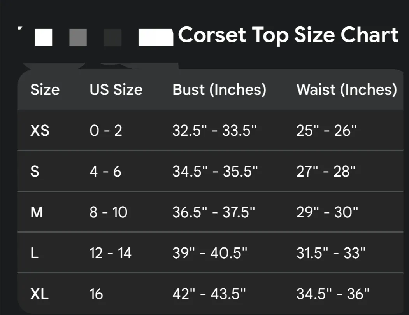Select the M size row label
Screen dimensions: 409x315
click(x=37, y=212)
